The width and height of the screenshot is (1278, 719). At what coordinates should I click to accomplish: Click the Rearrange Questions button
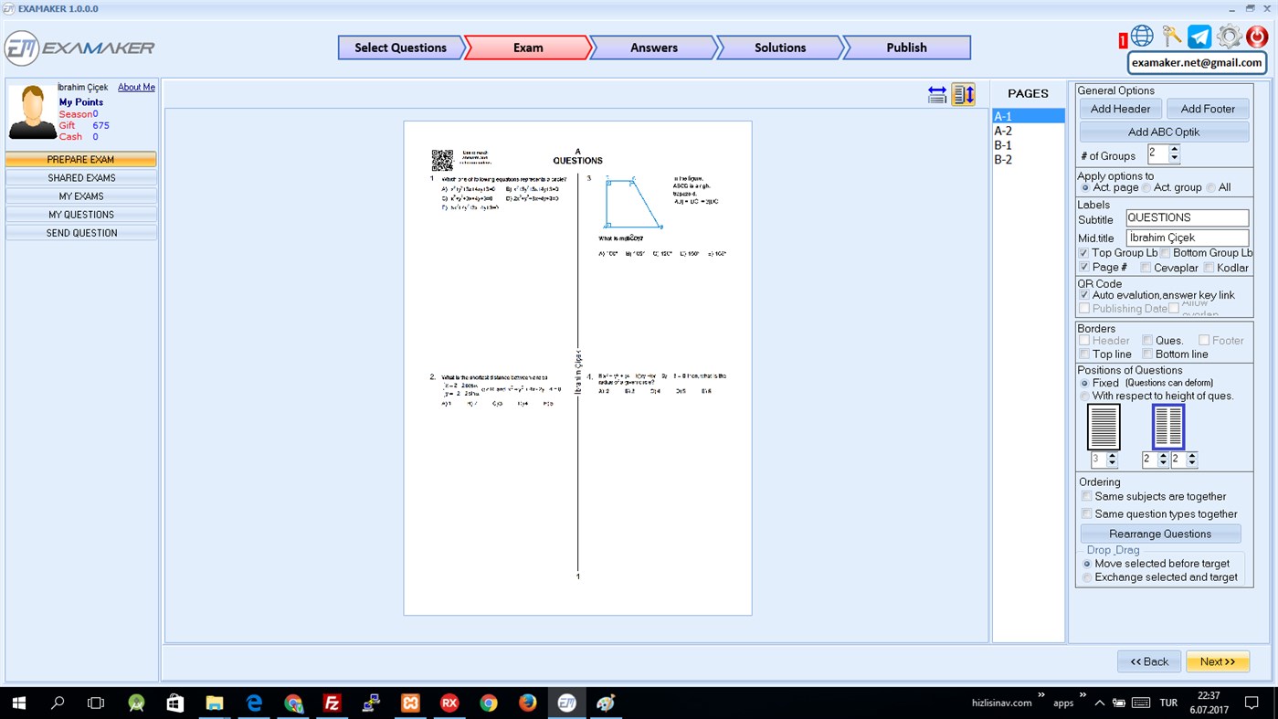click(1160, 533)
